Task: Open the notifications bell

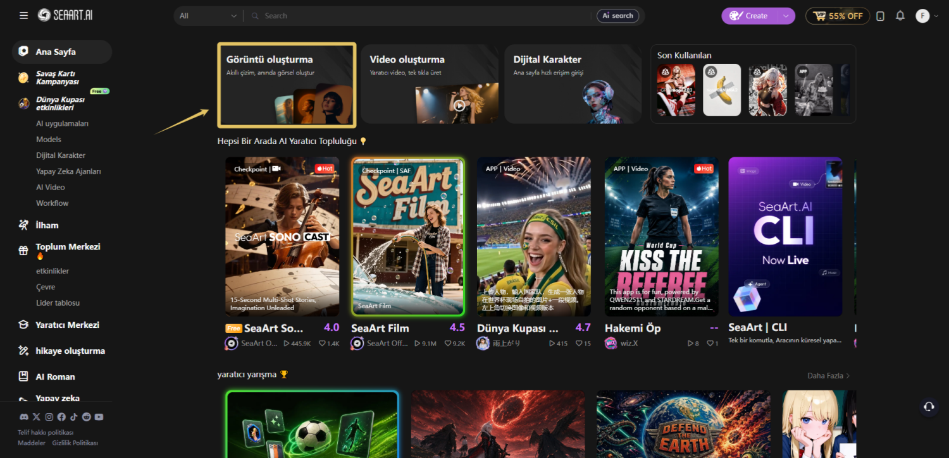Action: 900,16
